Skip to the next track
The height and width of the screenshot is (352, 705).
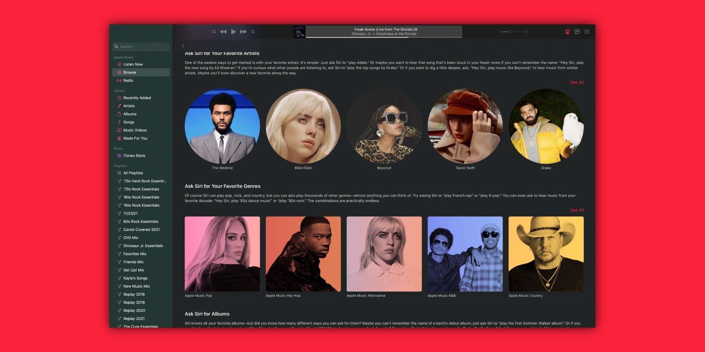point(243,31)
